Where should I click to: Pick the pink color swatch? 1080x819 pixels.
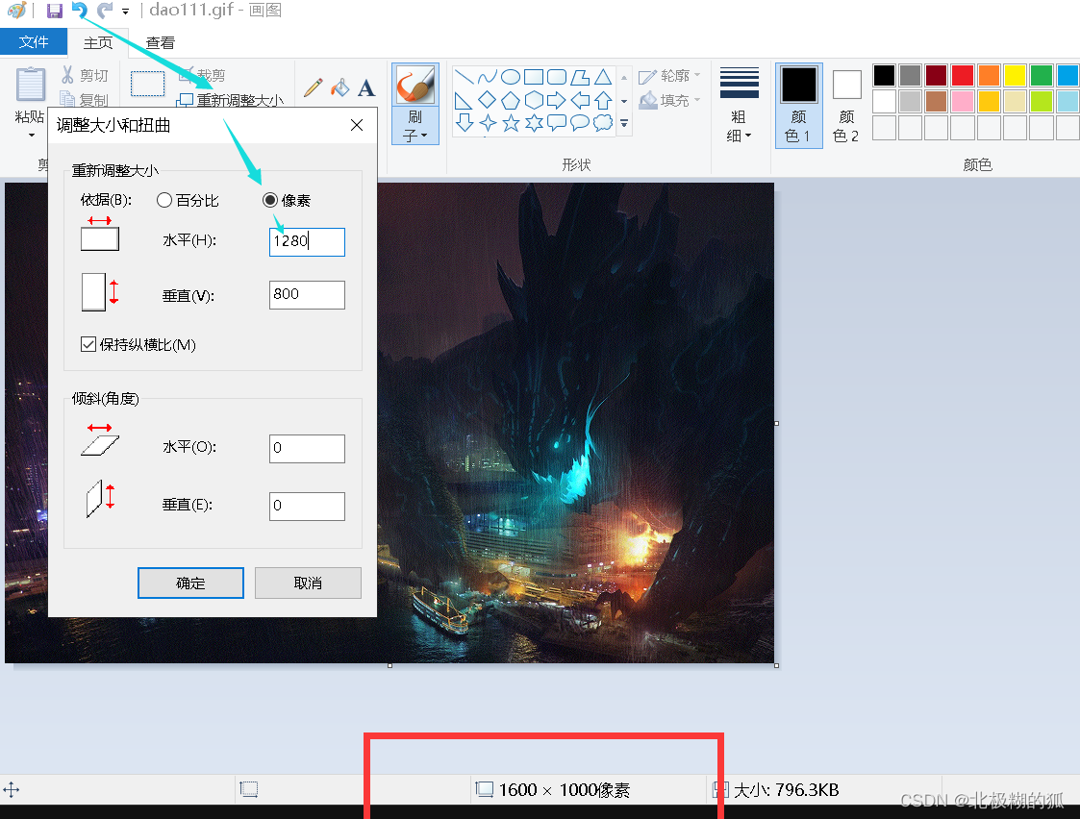(x=963, y=101)
